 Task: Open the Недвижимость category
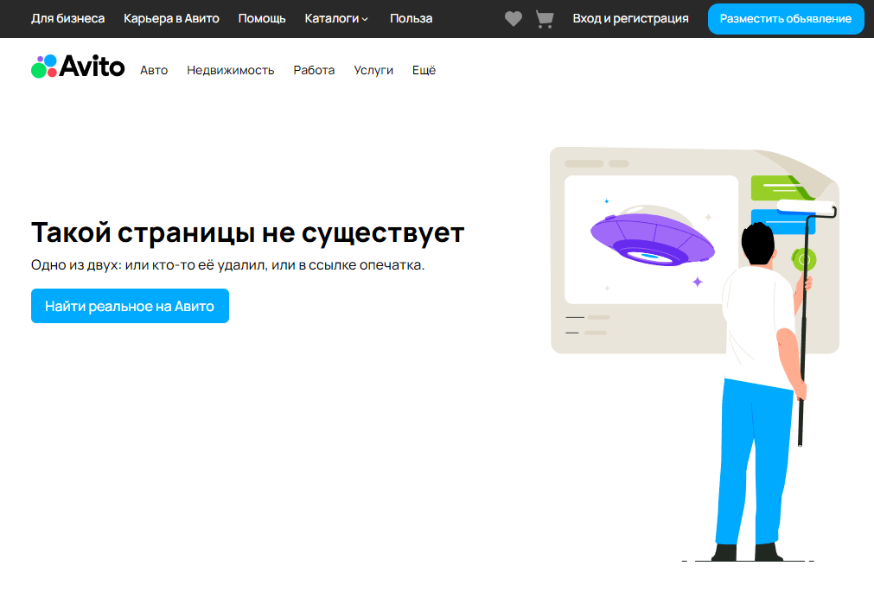click(230, 70)
